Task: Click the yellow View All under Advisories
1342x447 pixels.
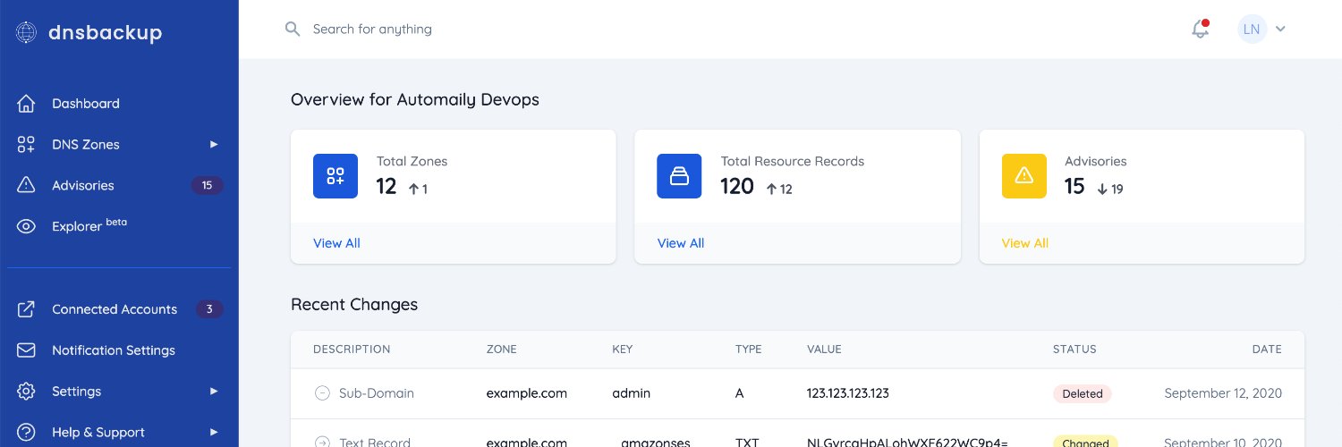Action: [1025, 243]
